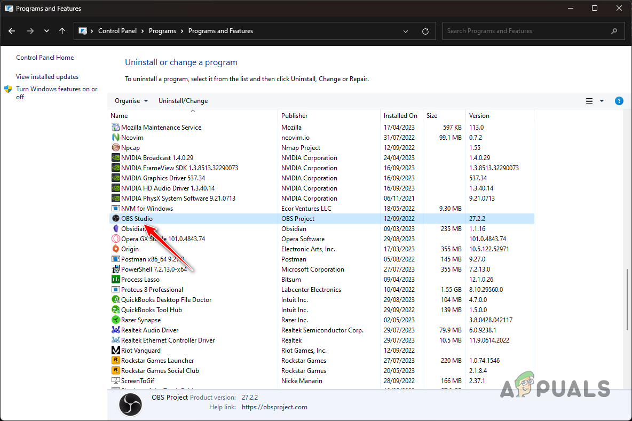Select the Razer Synapse icon
The height and width of the screenshot is (421, 632).
click(116, 320)
